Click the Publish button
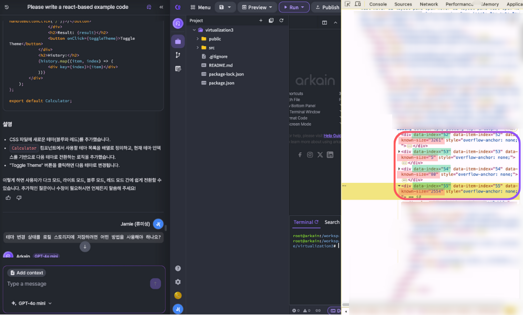 tap(326, 7)
